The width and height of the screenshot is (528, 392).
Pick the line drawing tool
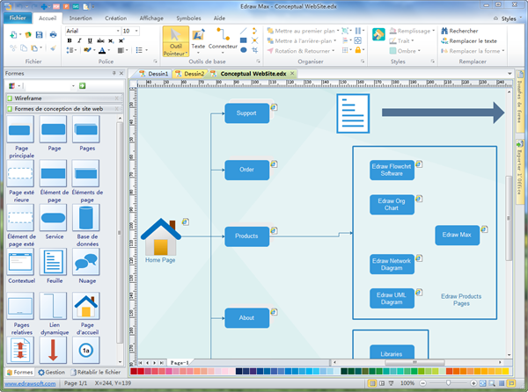coord(244,31)
